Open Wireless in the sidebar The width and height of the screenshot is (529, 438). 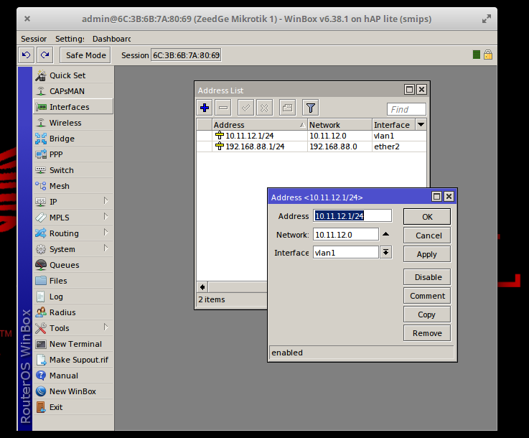[73, 123]
